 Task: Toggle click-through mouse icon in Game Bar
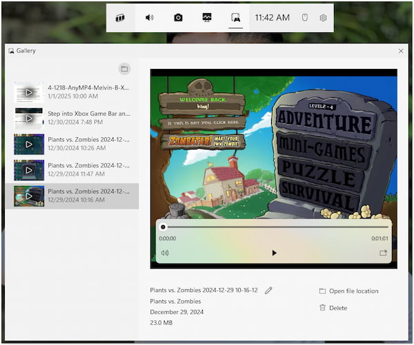point(305,18)
